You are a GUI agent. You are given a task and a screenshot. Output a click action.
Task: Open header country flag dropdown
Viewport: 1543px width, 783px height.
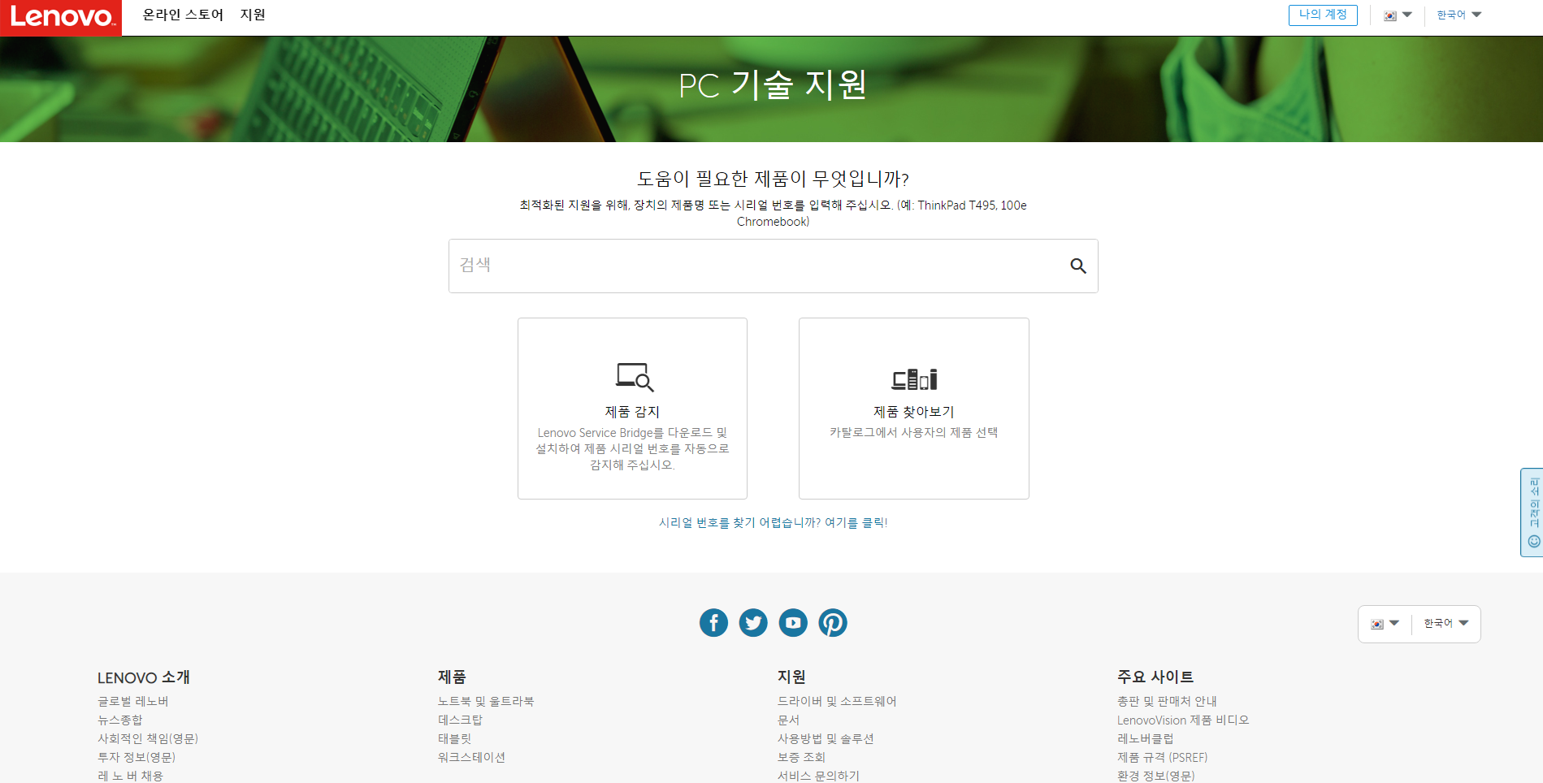1398,15
